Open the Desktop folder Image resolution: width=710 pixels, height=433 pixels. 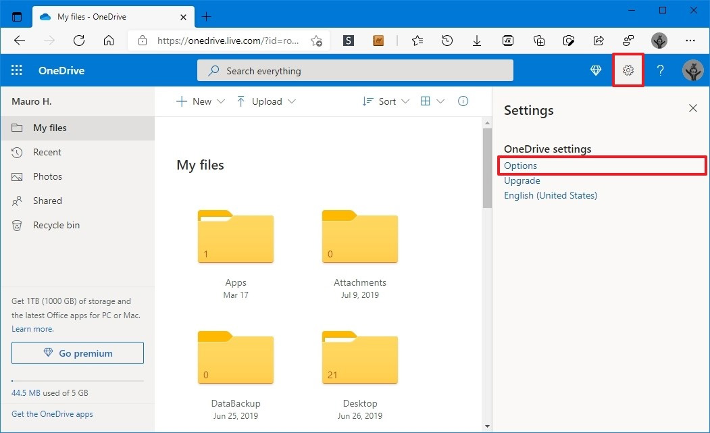[x=360, y=365]
